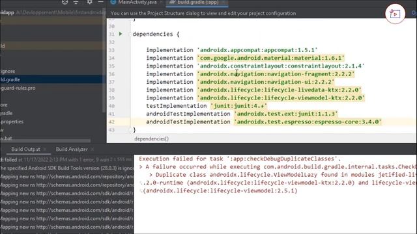This screenshot has width=417, height=234.
Task: Click the androidTestImplementation keyword on line 41
Action: click(x=188, y=114)
